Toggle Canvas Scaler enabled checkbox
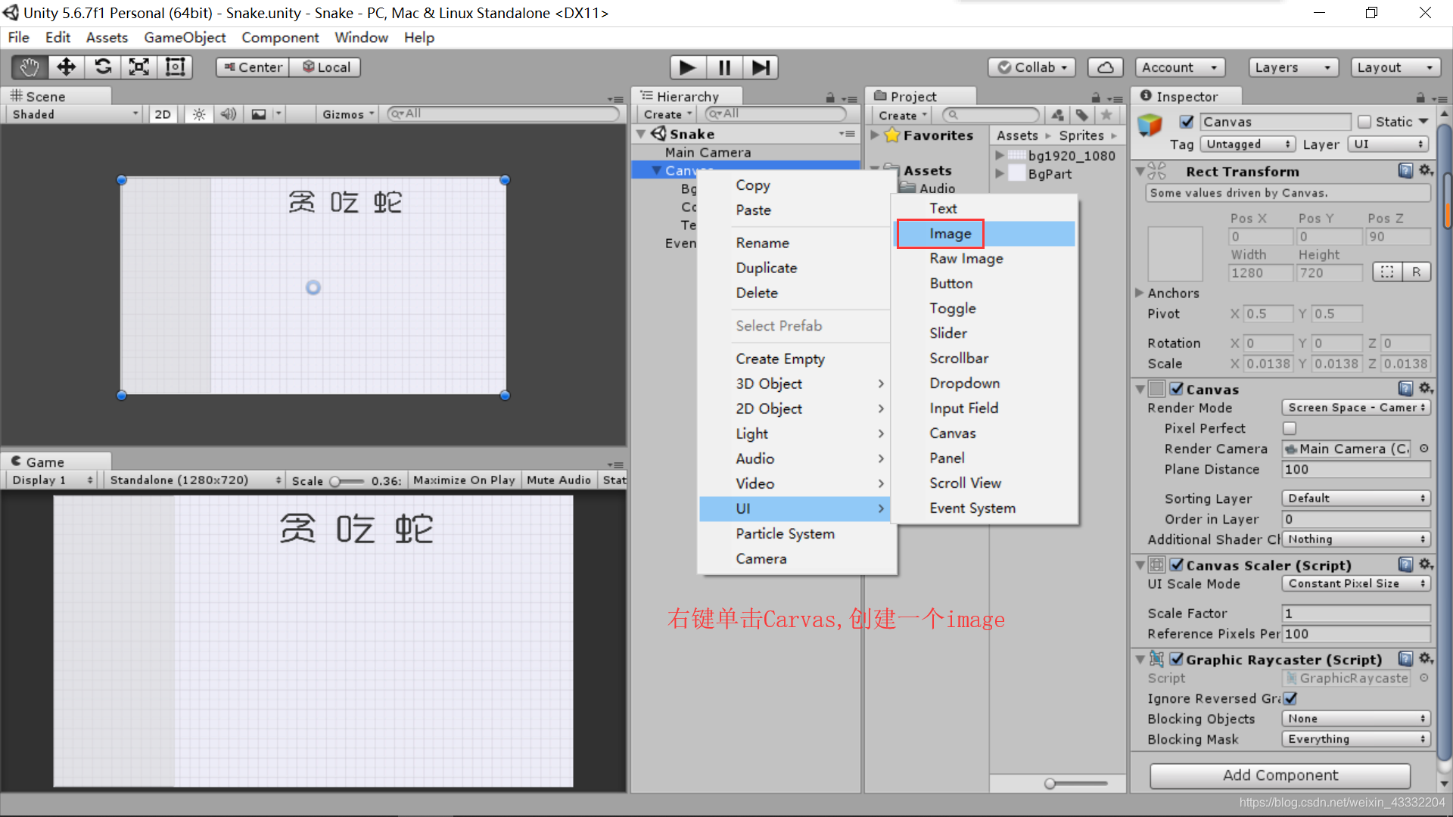The image size is (1453, 817). click(1177, 565)
